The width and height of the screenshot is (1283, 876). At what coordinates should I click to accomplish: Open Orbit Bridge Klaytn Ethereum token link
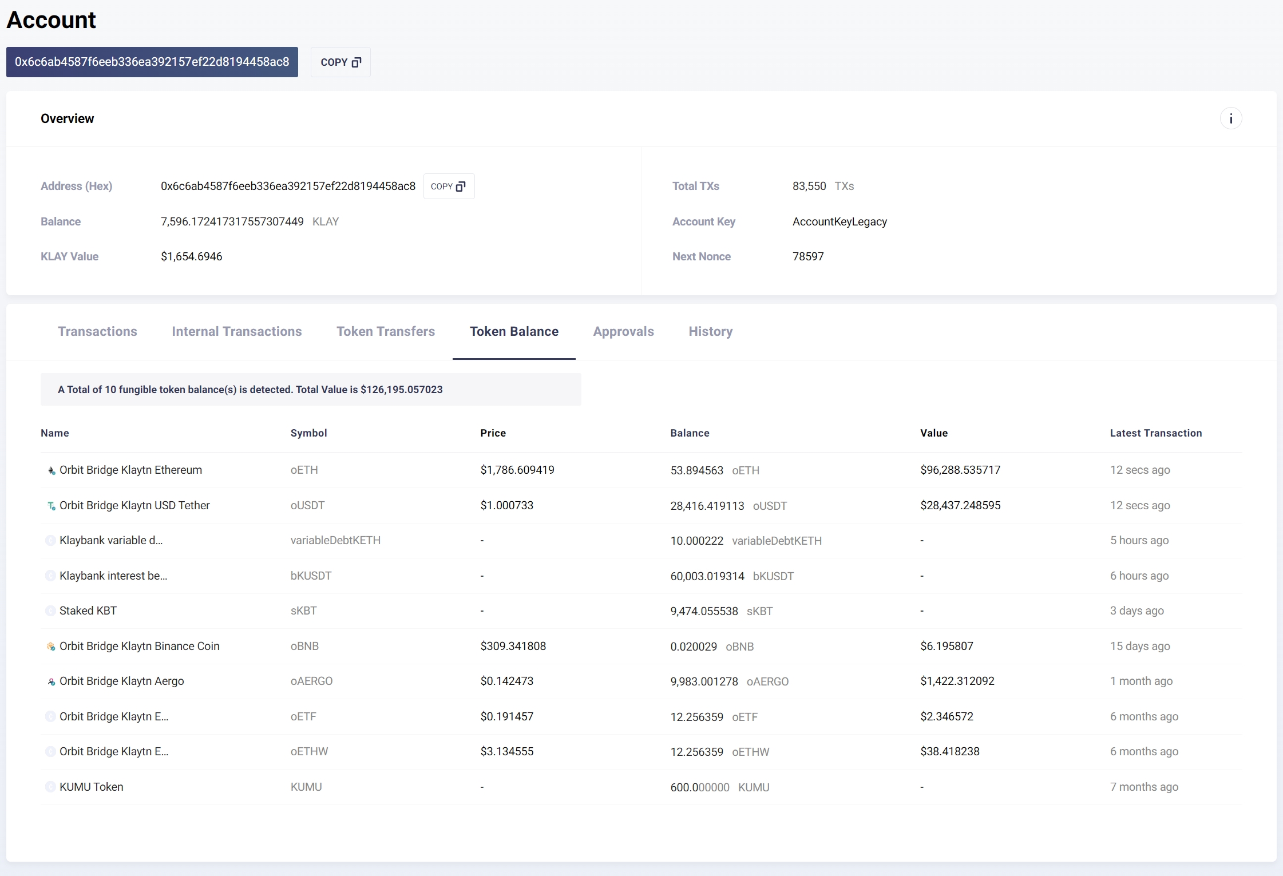pyautogui.click(x=130, y=470)
